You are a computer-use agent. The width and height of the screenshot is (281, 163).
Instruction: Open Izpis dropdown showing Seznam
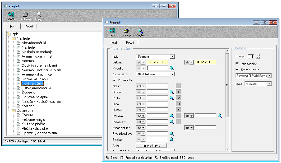172,56
